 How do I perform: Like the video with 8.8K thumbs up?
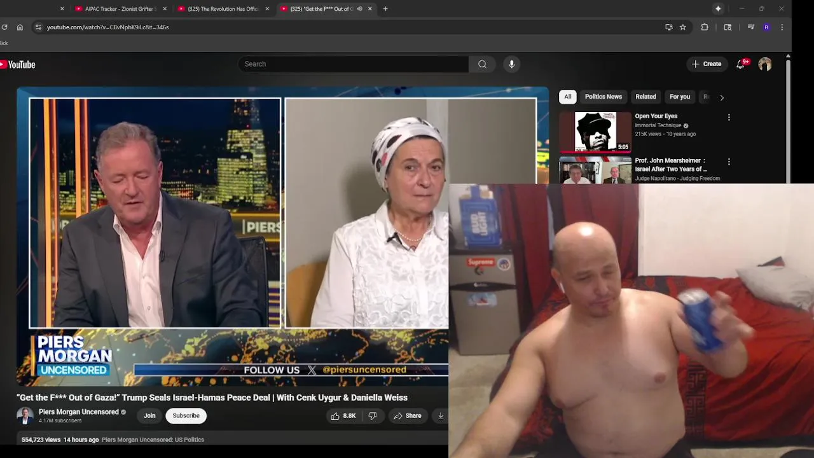[343, 415]
